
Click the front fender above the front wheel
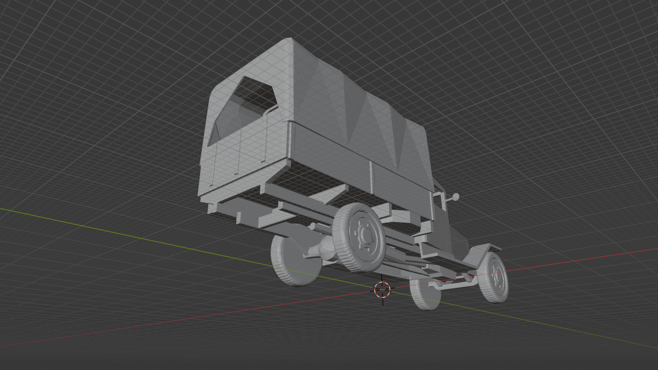(483, 256)
